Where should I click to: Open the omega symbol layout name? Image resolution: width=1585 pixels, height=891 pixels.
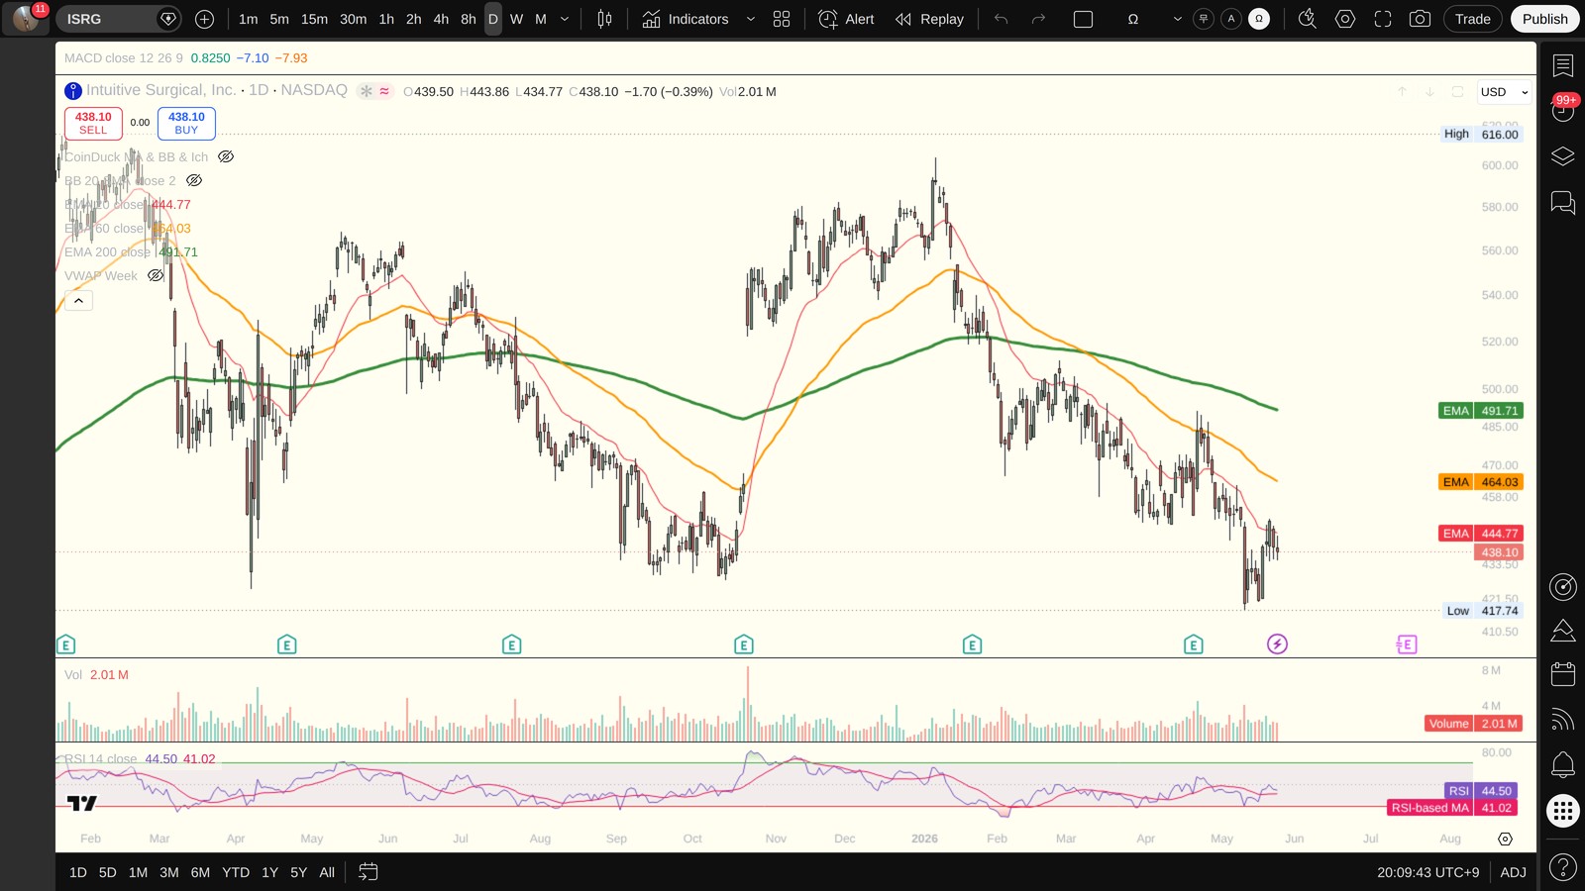1133,19
